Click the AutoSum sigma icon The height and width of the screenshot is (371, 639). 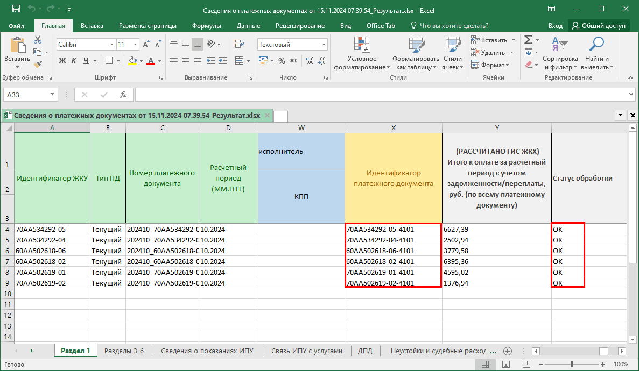point(528,40)
